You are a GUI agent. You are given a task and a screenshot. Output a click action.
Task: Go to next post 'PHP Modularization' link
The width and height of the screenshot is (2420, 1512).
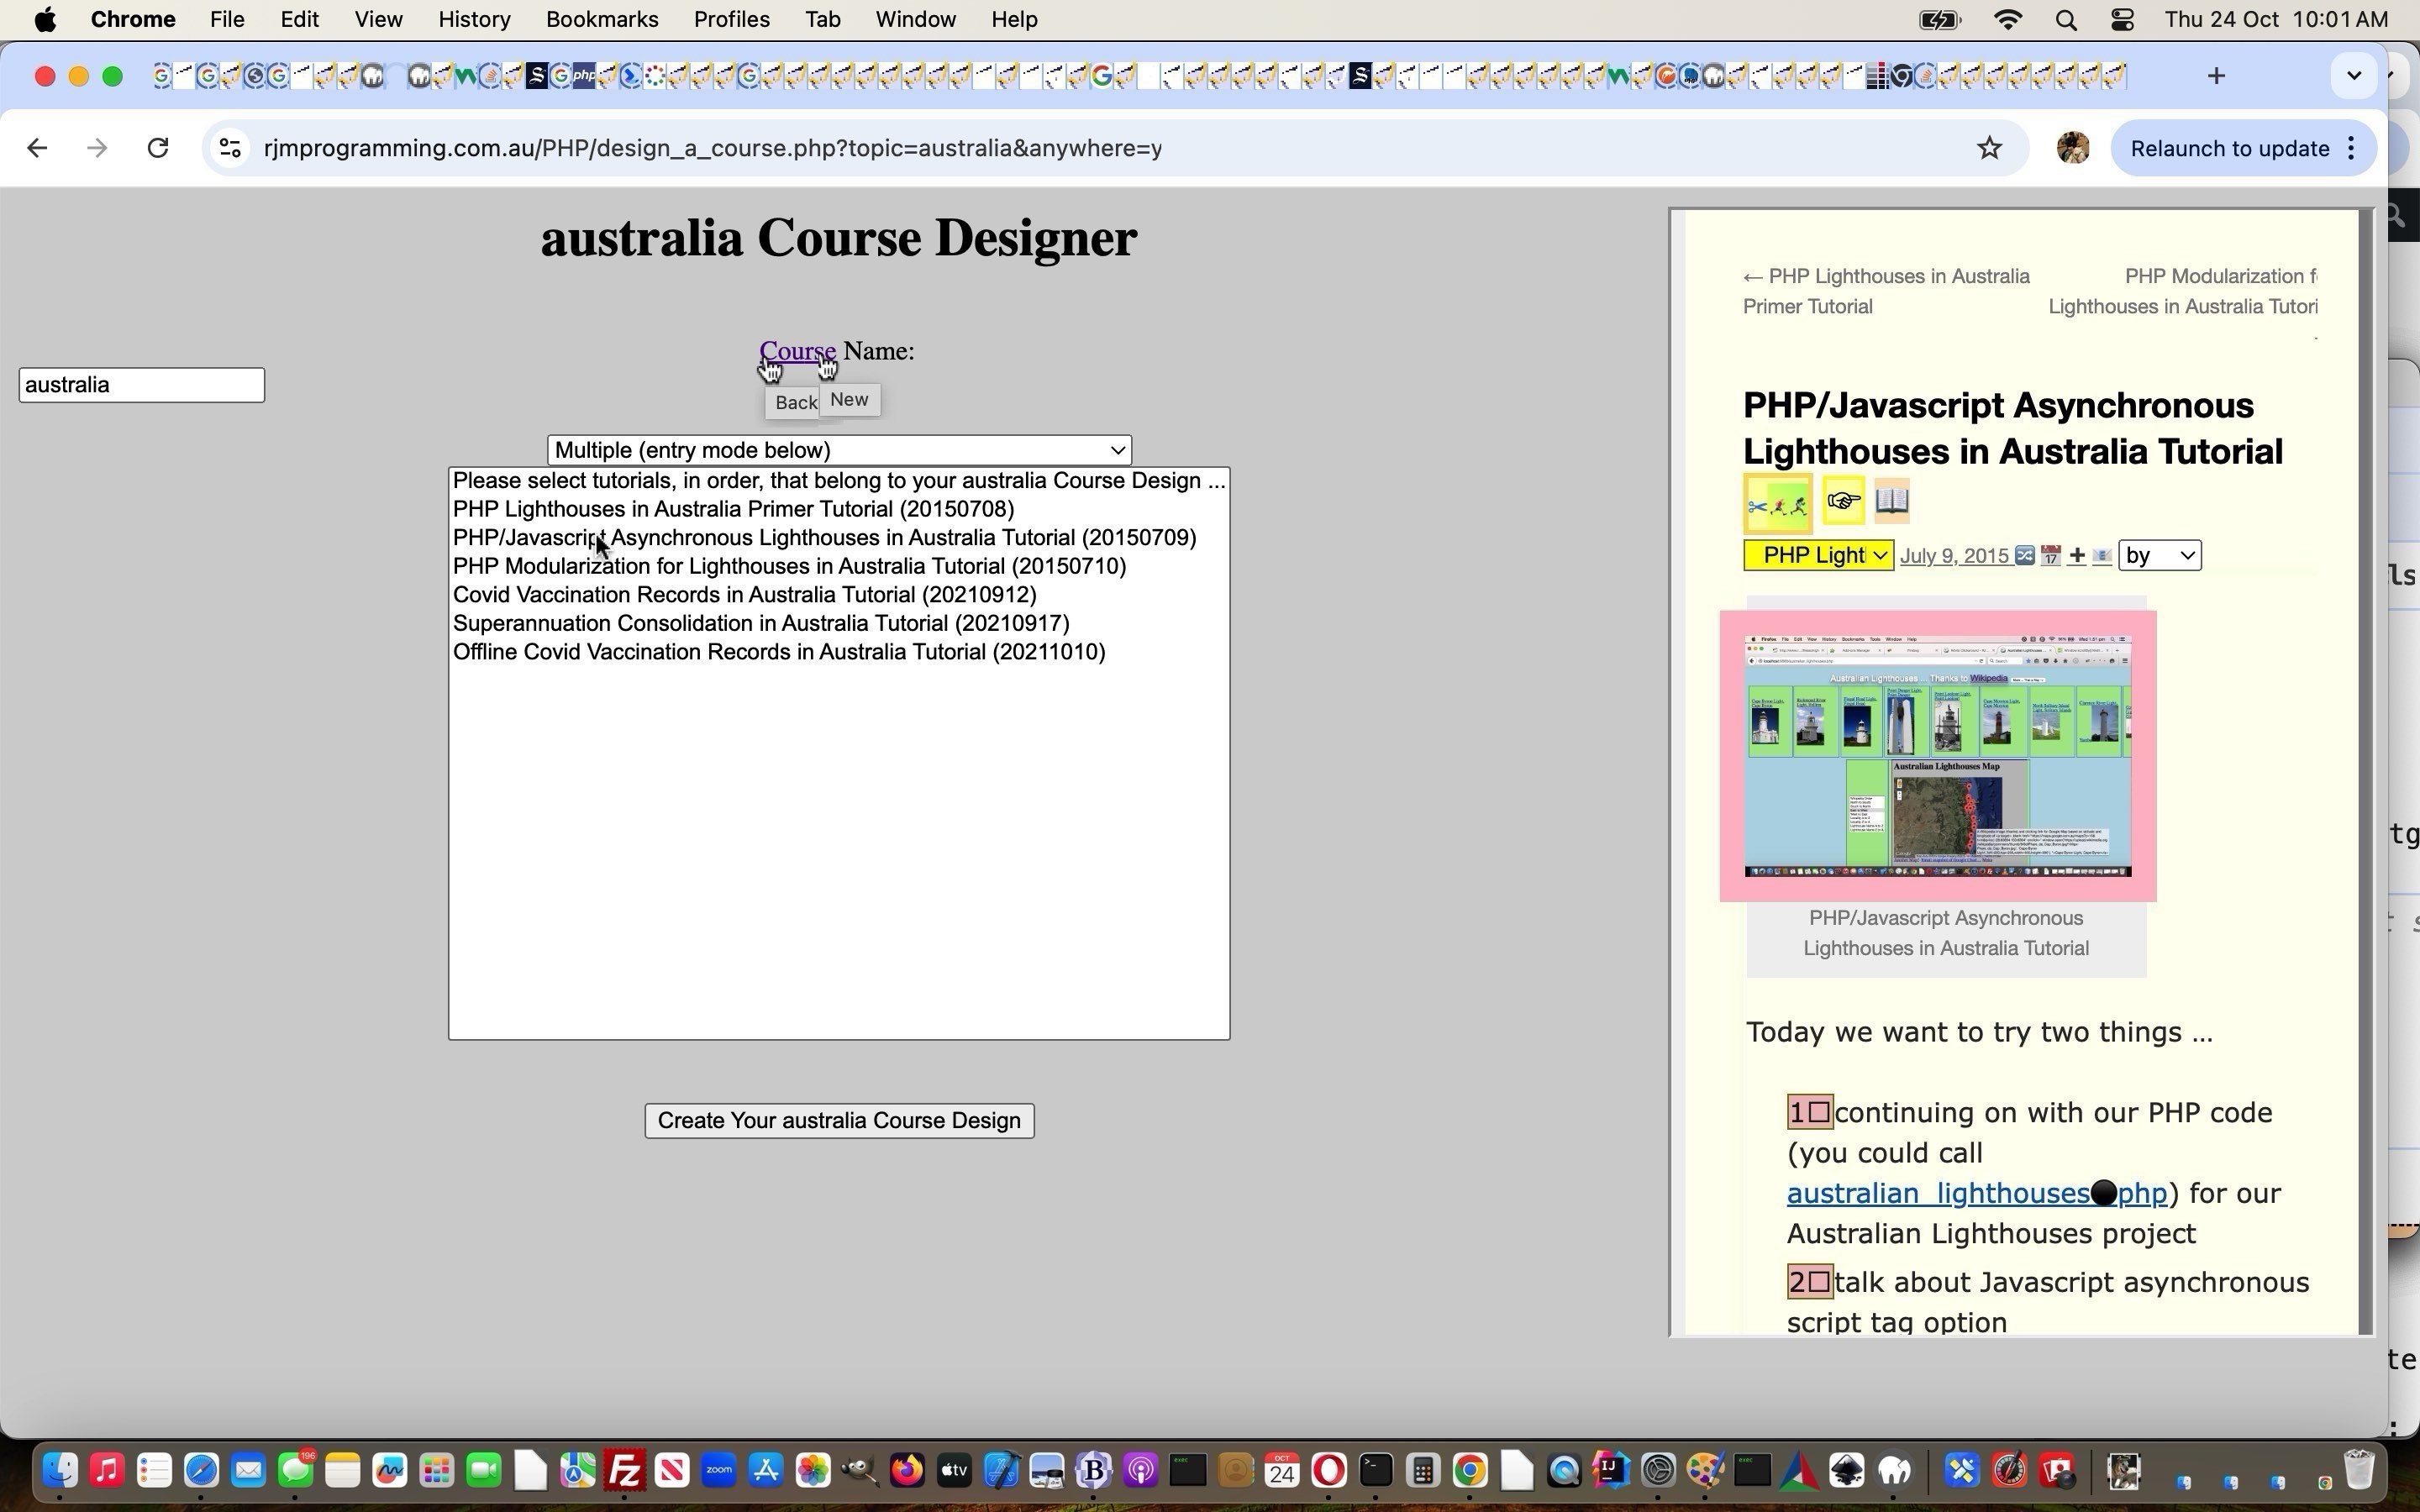(x=2182, y=291)
